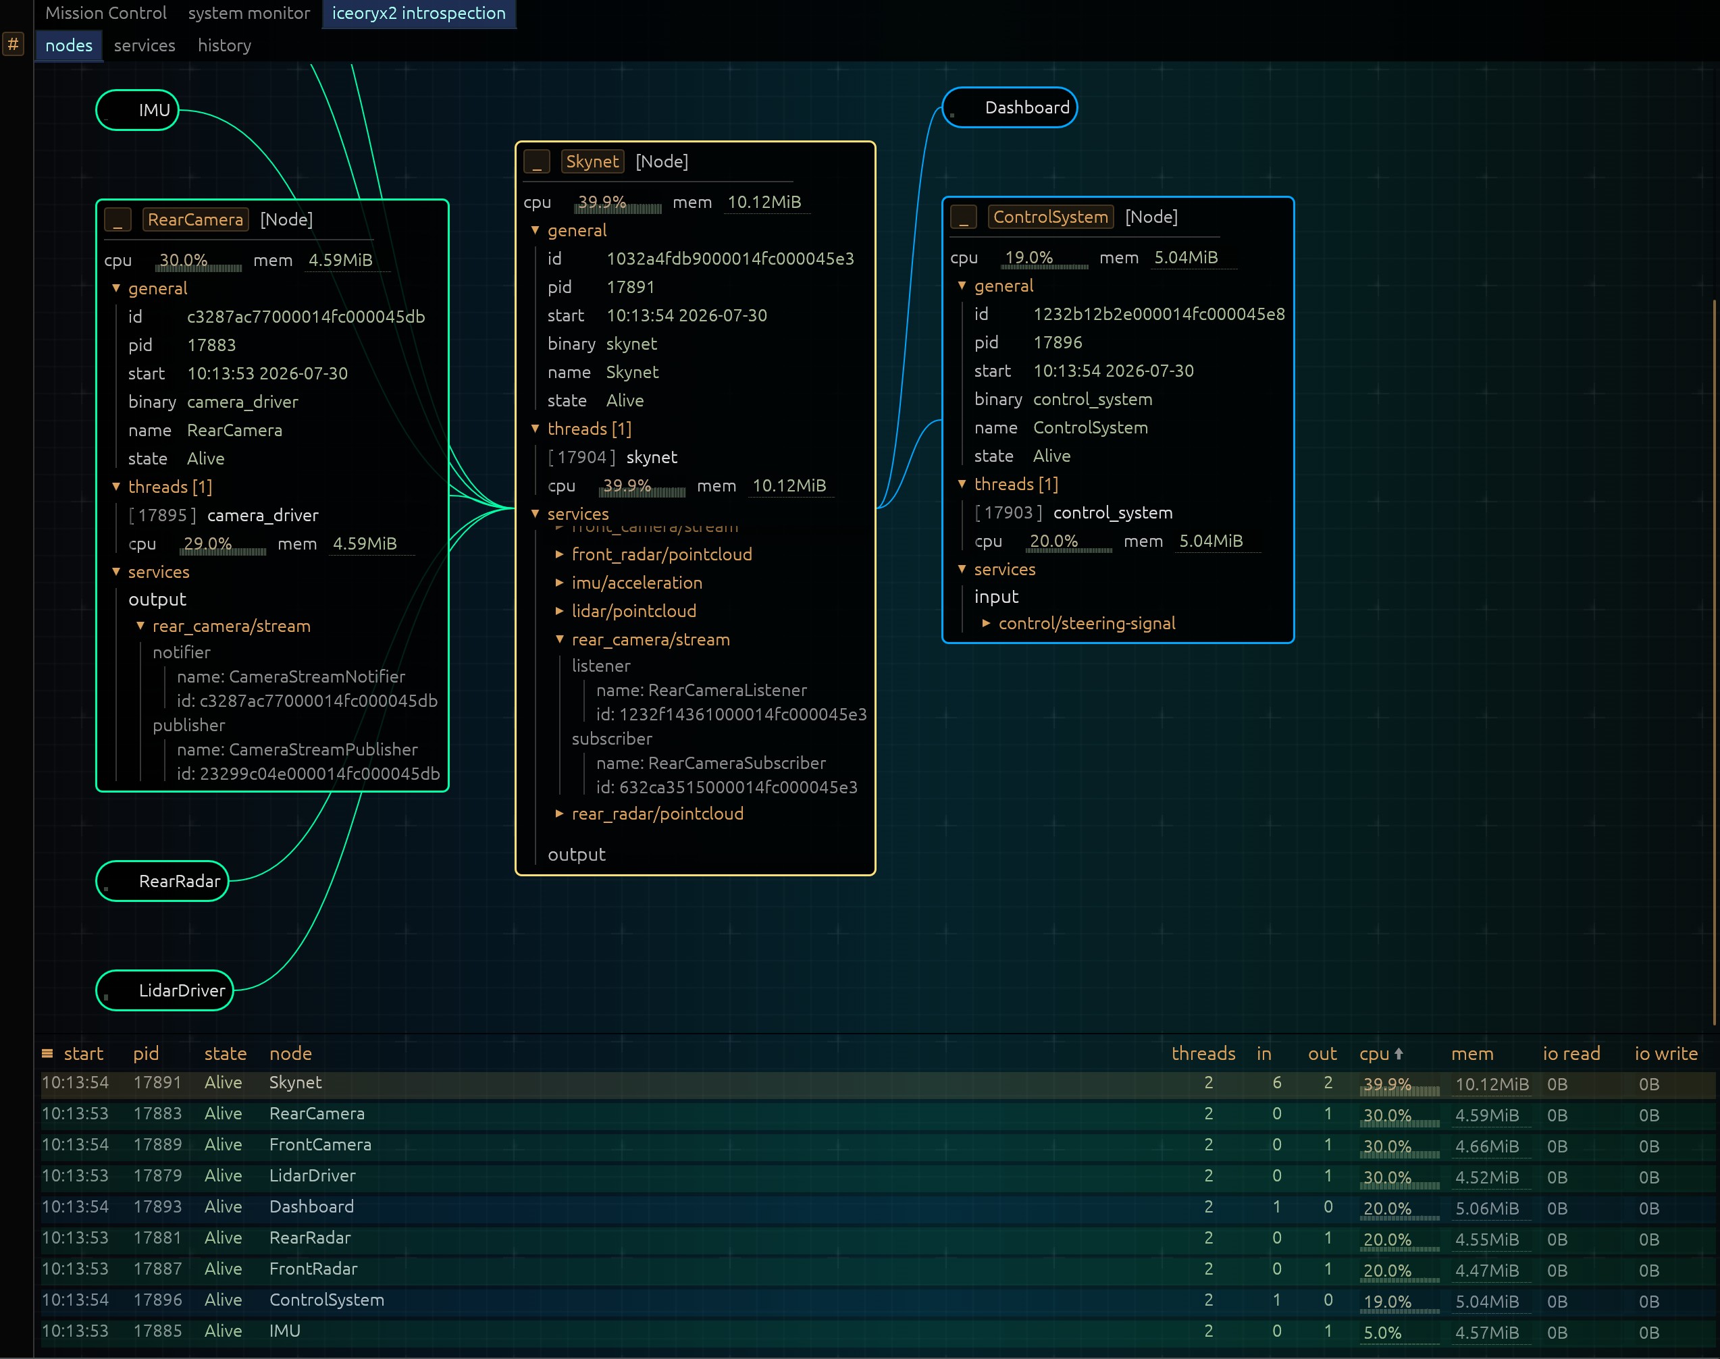Open the table column menu icon left of start

tap(48, 1053)
